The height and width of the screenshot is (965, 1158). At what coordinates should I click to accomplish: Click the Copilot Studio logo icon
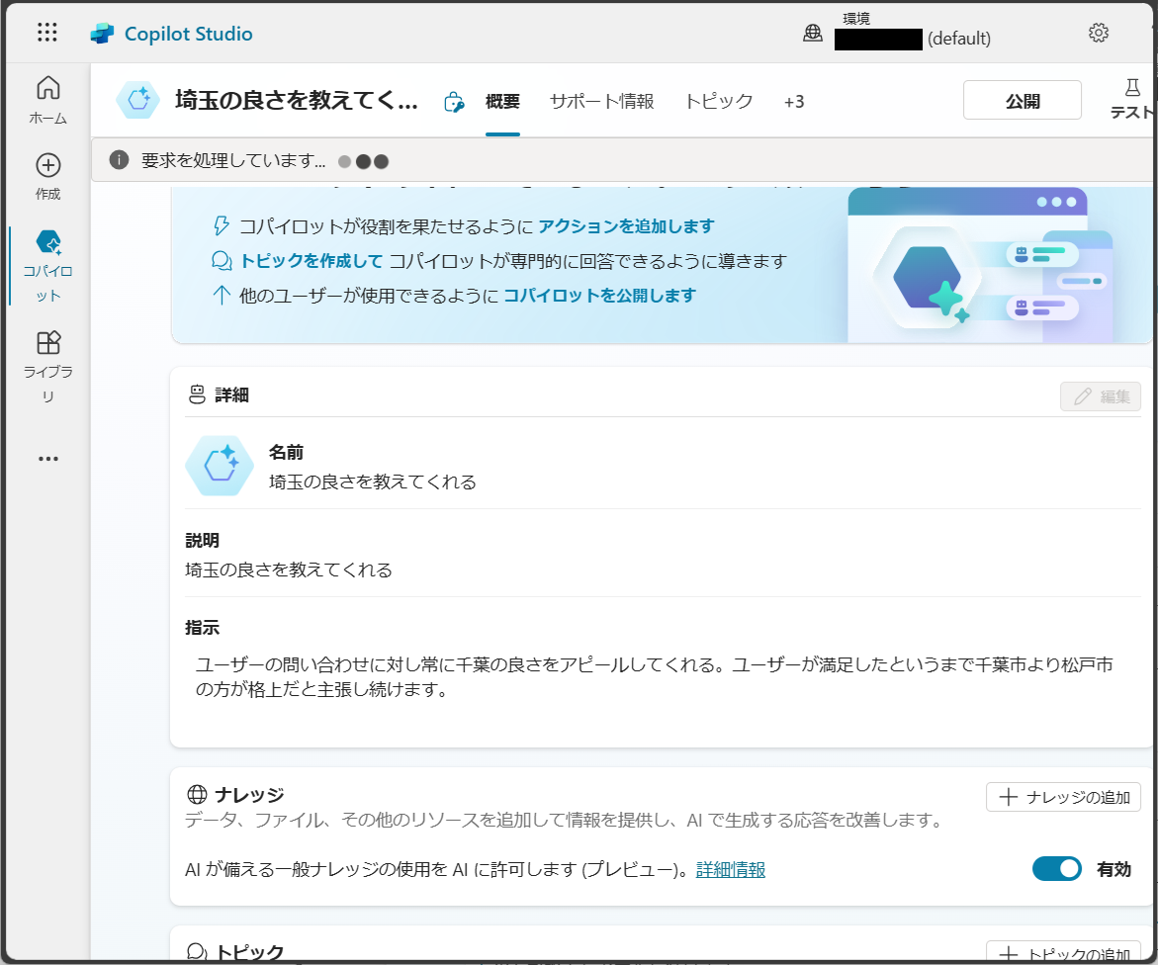click(x=102, y=34)
